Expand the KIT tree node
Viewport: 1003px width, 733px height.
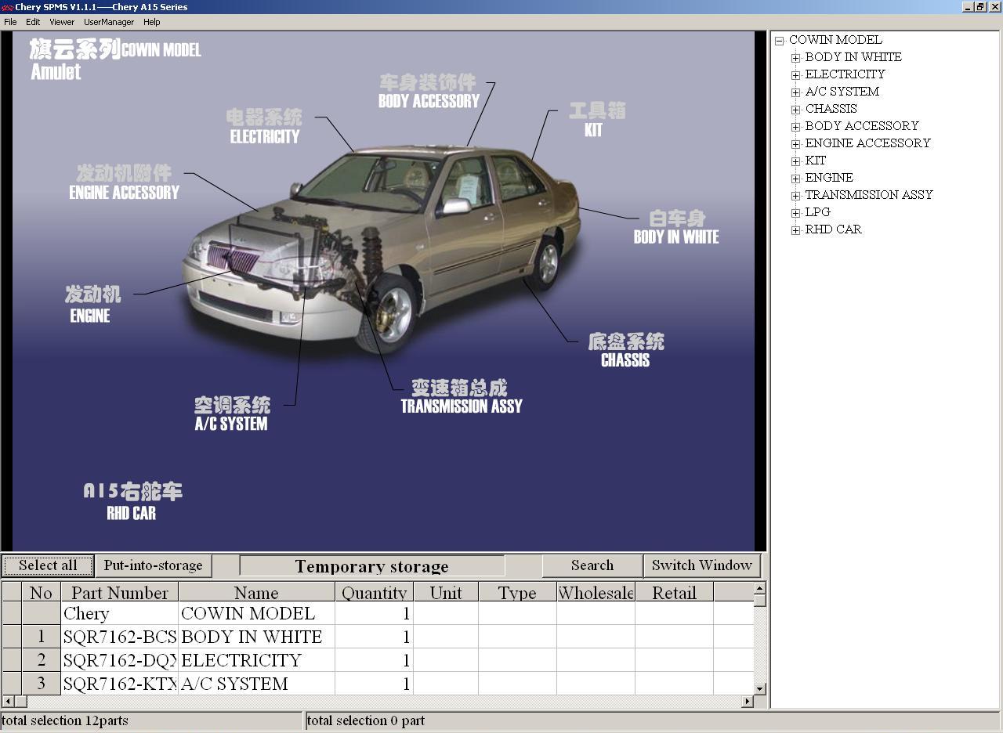(796, 161)
